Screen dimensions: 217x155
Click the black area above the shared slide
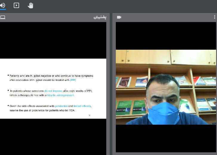pyautogui.click(x=53, y=40)
